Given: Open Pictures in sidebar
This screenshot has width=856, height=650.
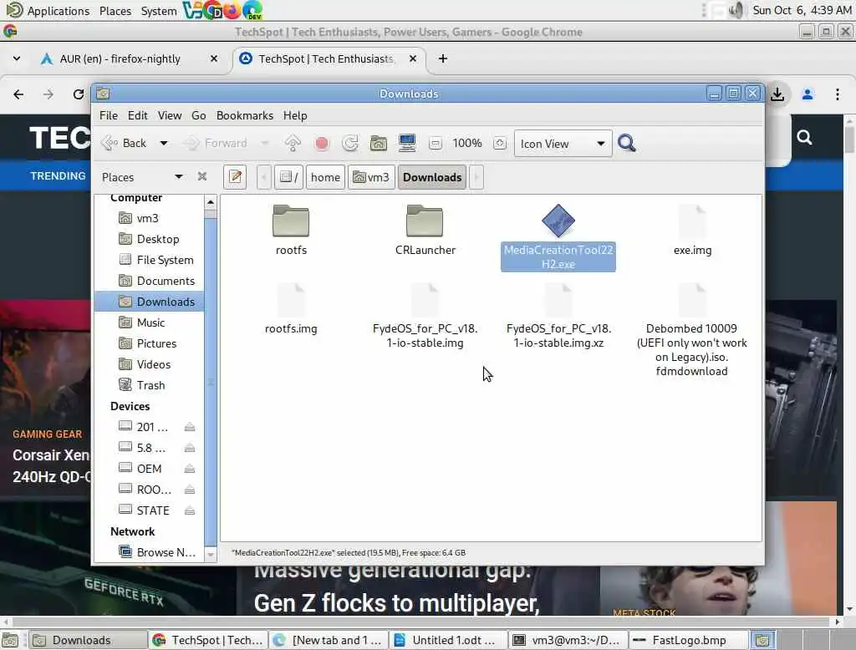Looking at the screenshot, I should coord(149,343).
